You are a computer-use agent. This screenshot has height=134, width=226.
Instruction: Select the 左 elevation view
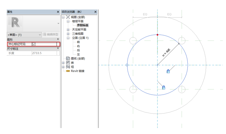[78, 55]
